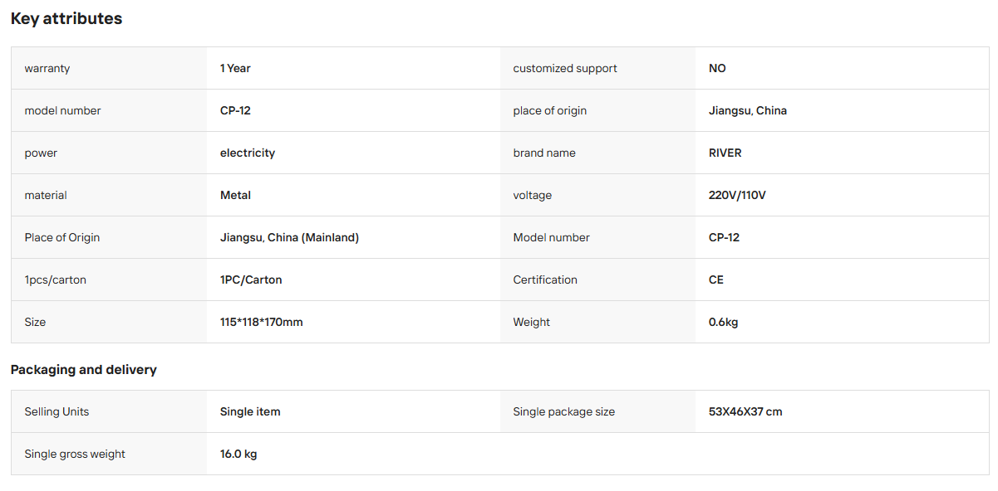Select the 1 Year warranty value
This screenshot has height=491, width=998.
235,68
